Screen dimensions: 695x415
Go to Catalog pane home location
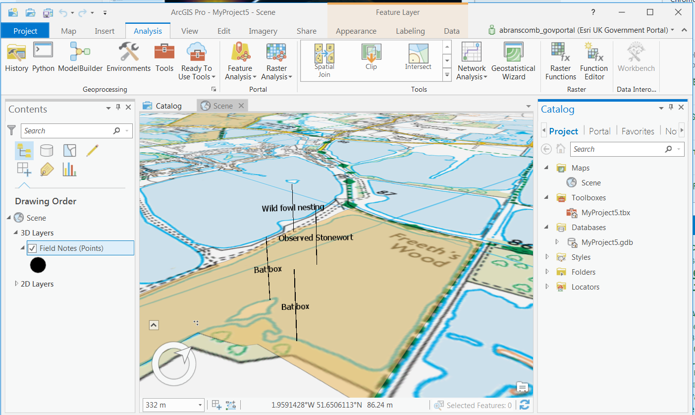click(x=560, y=149)
